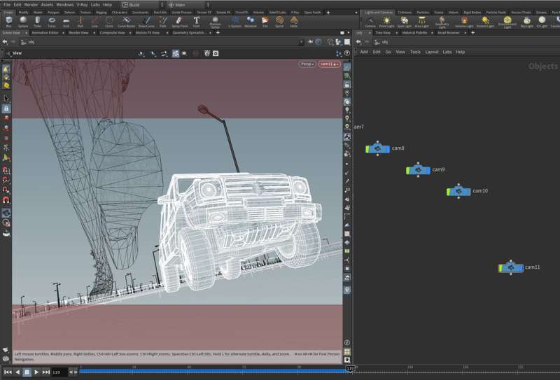Select the Sphere shelf tool
The width and height of the screenshot is (560, 380).
[x=23, y=22]
